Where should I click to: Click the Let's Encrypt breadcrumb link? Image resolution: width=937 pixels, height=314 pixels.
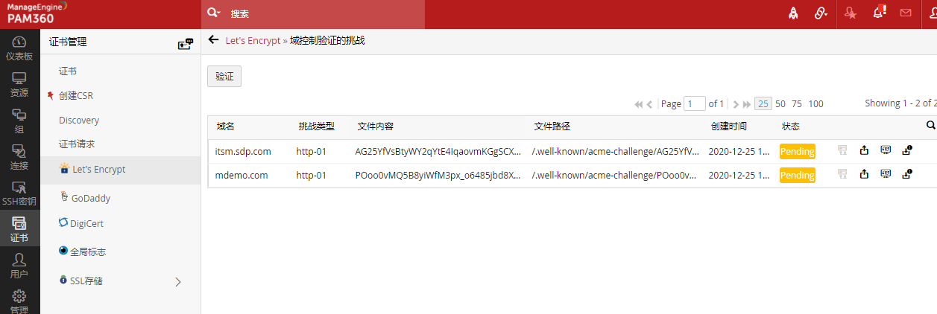[x=253, y=41]
